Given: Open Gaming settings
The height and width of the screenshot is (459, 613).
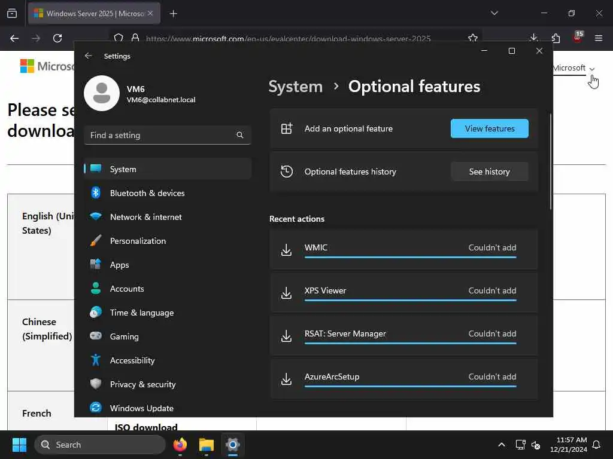Looking at the screenshot, I should click(x=168, y=336).
